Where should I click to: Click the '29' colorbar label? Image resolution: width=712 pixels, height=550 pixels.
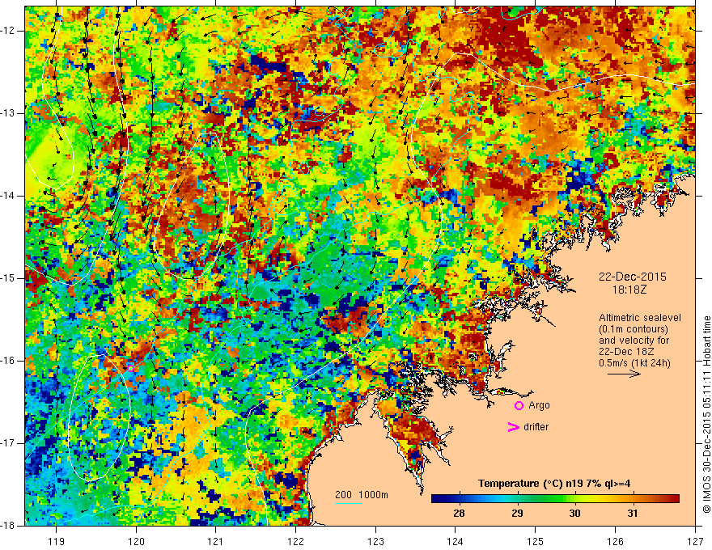point(517,514)
